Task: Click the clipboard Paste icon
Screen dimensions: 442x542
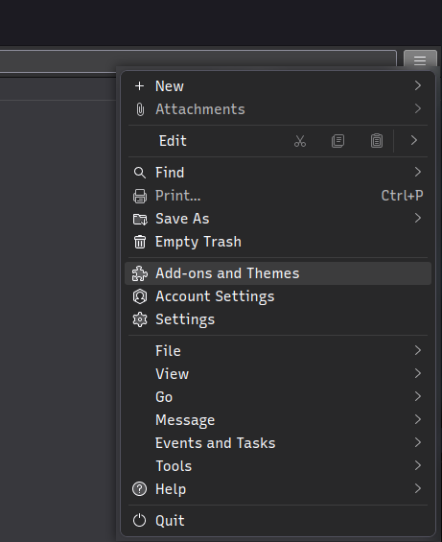Action: coord(377,141)
